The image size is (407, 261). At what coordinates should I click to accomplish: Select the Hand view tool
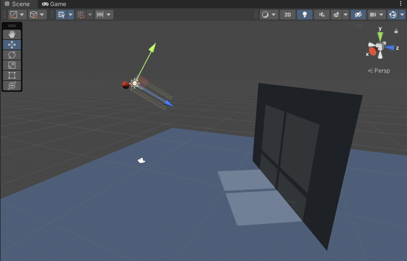tap(12, 34)
